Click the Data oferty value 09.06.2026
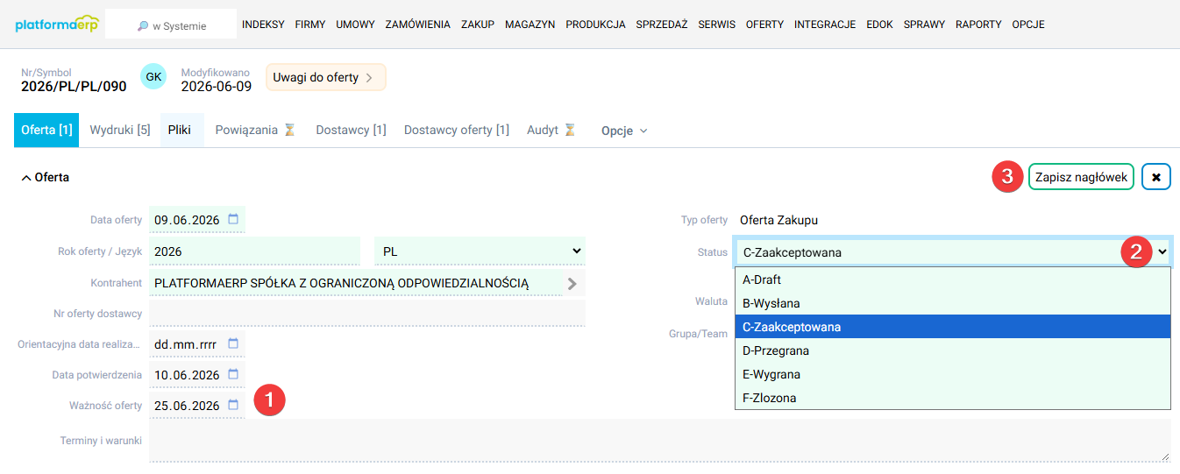This screenshot has width=1180, height=474. (187, 220)
